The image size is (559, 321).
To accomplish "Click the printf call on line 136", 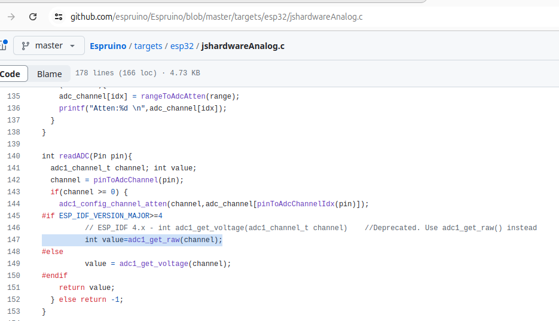I will click(72, 108).
